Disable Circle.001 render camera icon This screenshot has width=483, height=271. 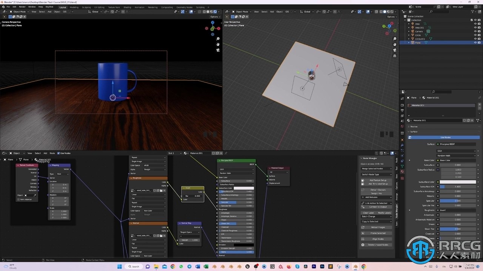click(x=479, y=39)
